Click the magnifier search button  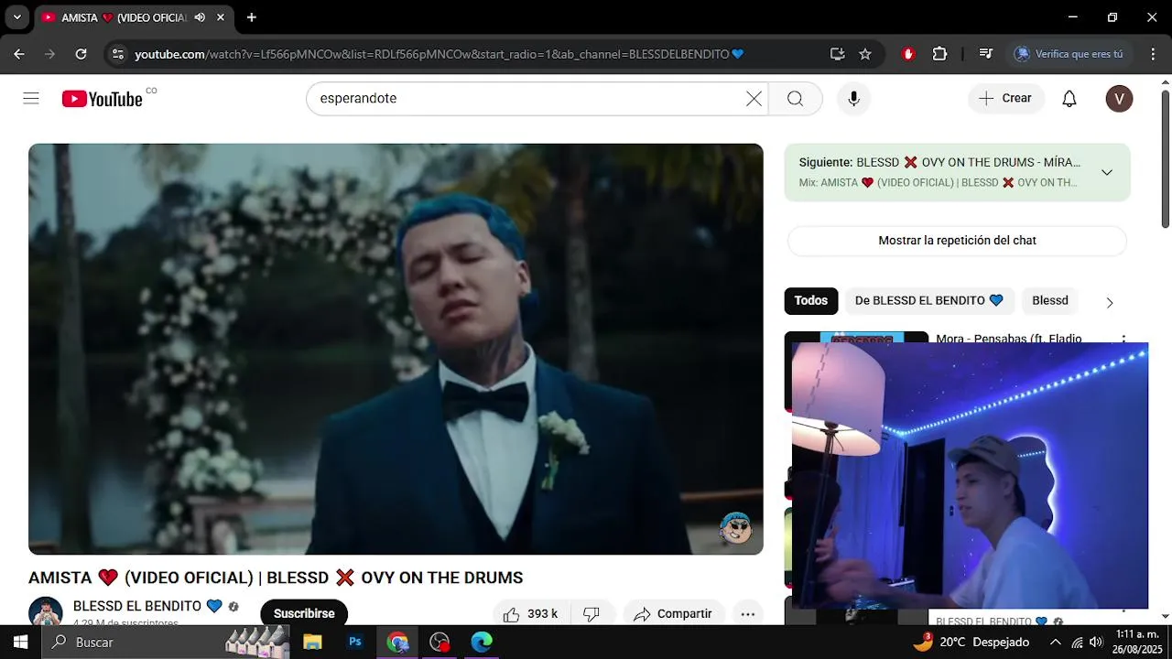[795, 99]
